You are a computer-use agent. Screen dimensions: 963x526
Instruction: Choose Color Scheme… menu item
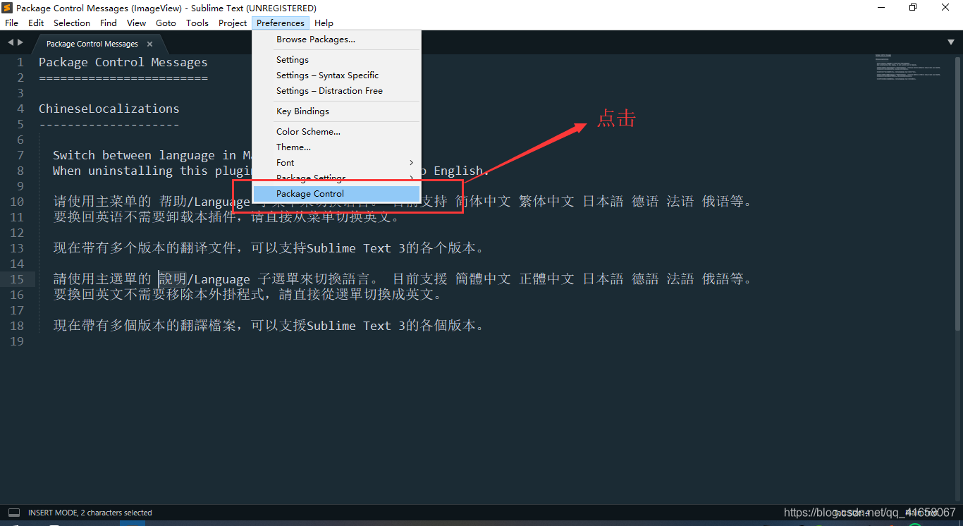click(336, 132)
